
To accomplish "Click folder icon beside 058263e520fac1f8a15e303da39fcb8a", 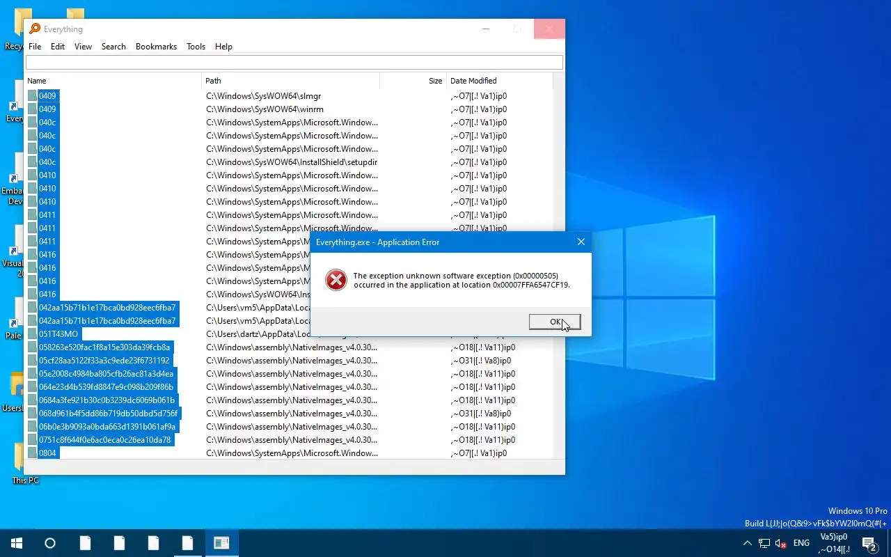I will tap(32, 347).
